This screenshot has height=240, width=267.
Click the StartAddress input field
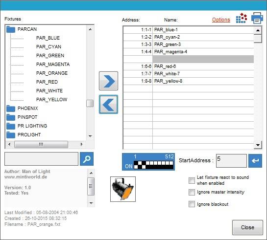pos(231,161)
